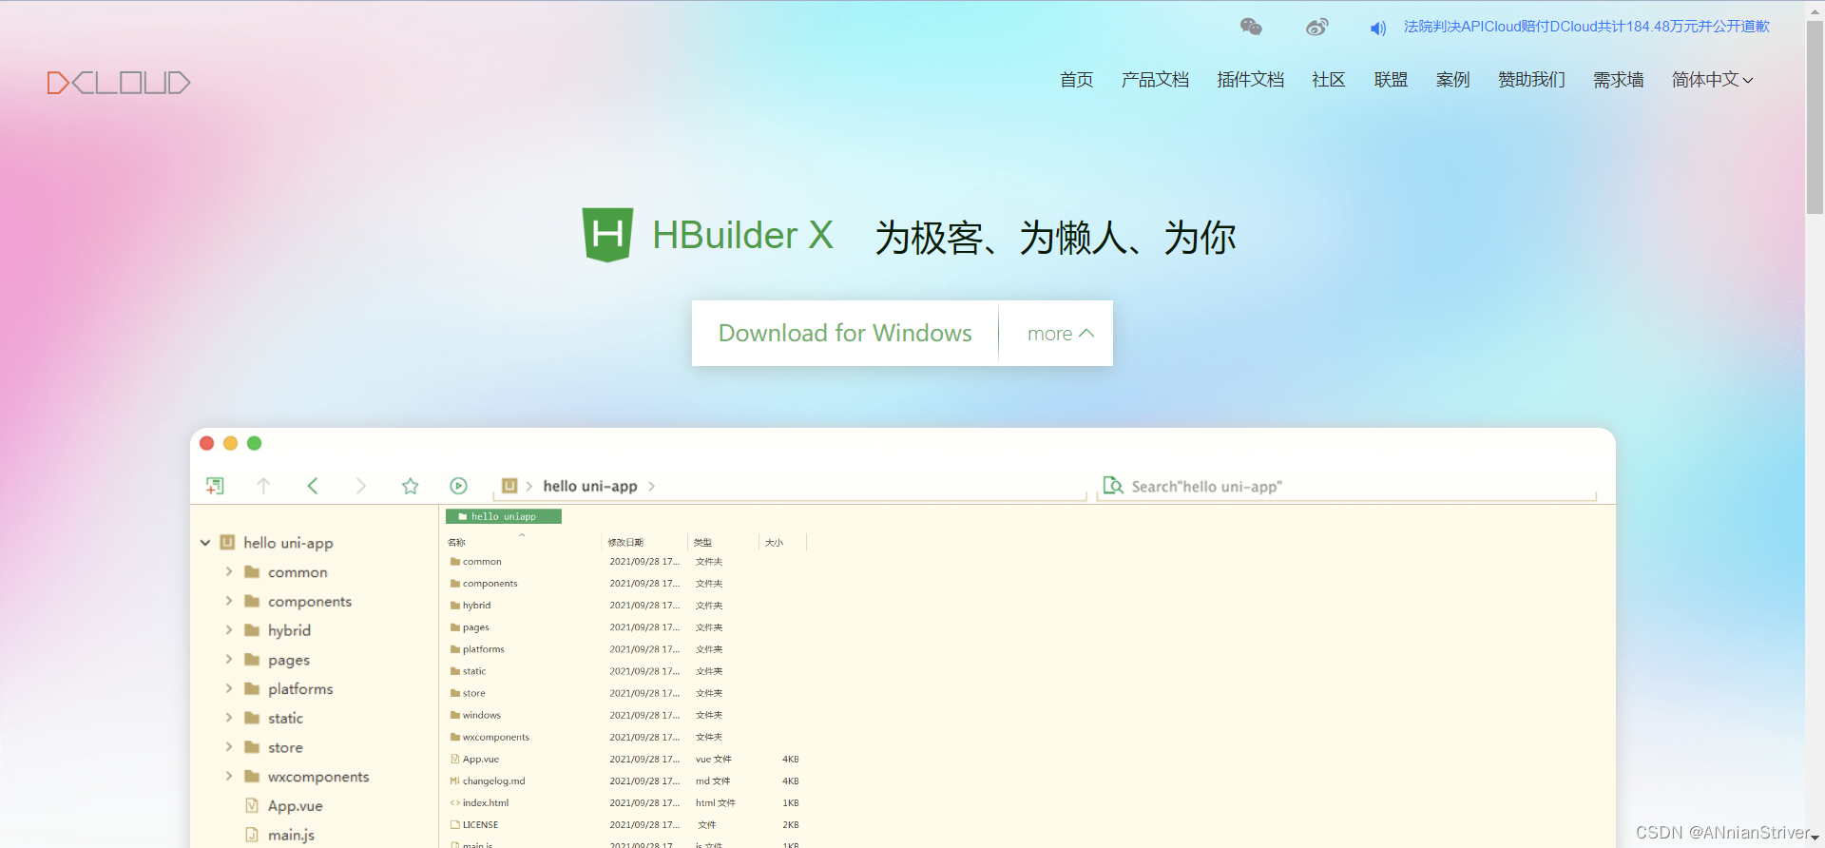Expand the common folder in tree
1825x848 pixels.
click(229, 571)
